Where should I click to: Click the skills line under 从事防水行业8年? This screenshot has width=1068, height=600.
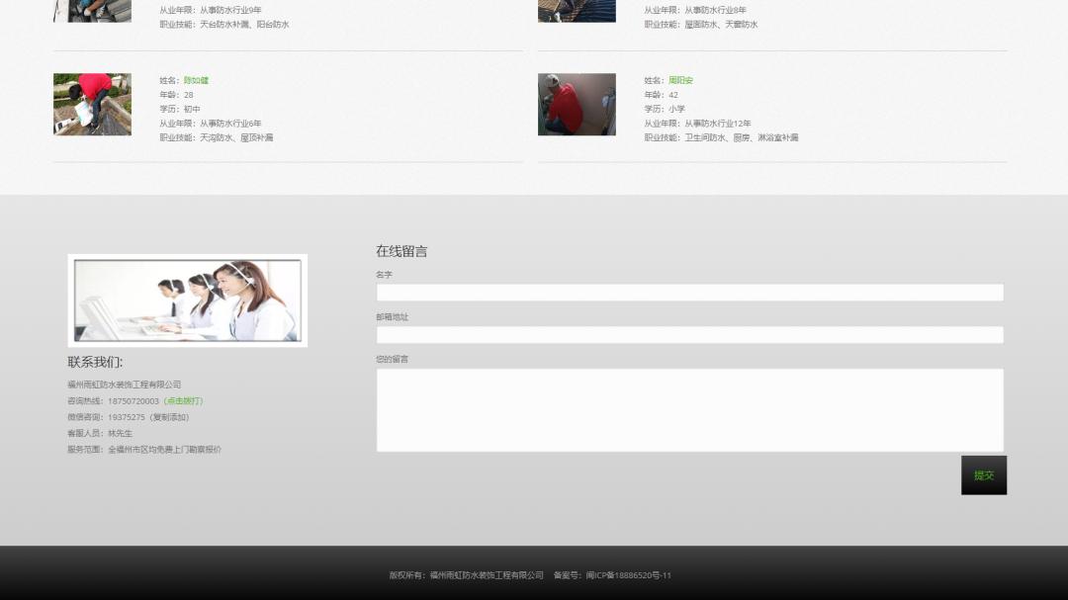(x=701, y=25)
